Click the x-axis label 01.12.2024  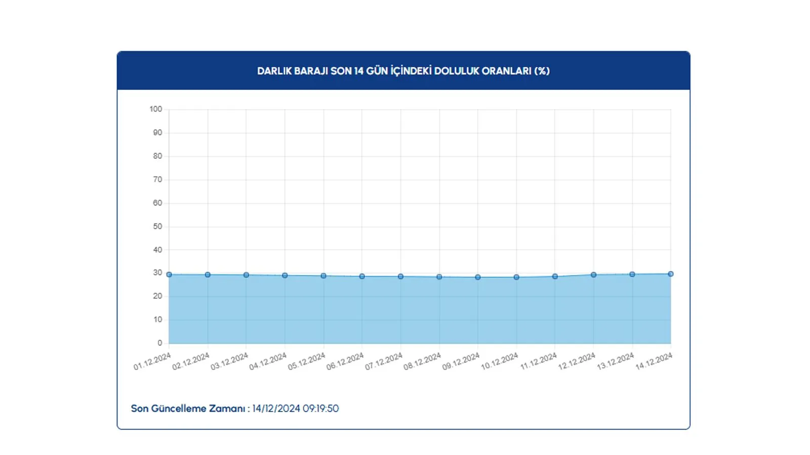pyautogui.click(x=152, y=361)
